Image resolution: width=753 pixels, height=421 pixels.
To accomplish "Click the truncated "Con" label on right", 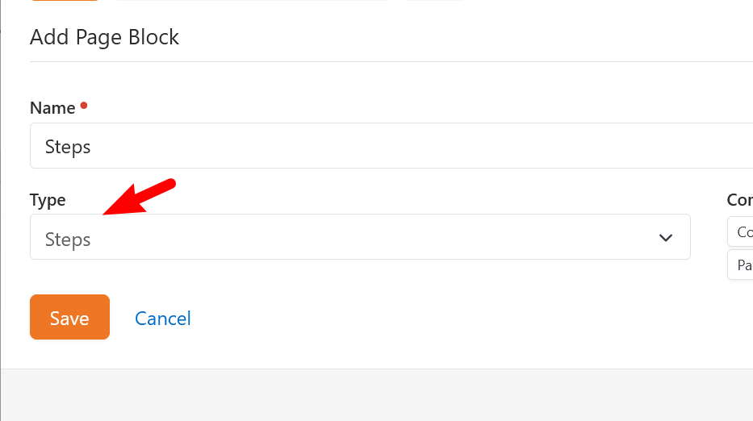I will (739, 200).
